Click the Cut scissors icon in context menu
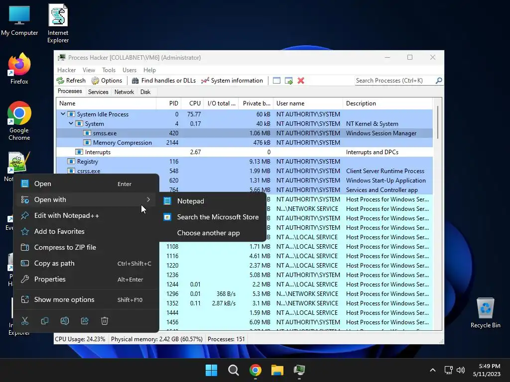Image resolution: width=510 pixels, height=382 pixels. tap(25, 321)
